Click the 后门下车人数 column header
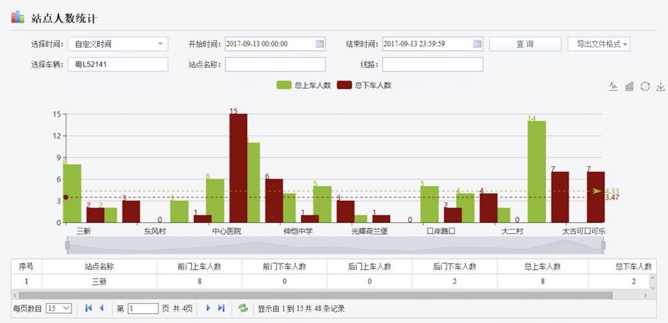The height and width of the screenshot is (323, 668). point(454,266)
